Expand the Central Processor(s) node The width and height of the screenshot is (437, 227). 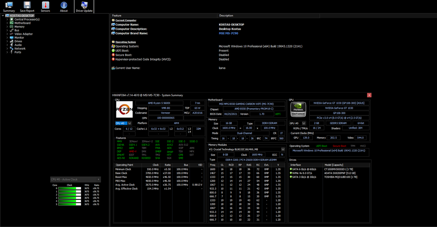click(7, 19)
